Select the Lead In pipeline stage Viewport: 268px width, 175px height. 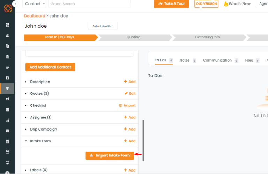[x=61, y=37]
